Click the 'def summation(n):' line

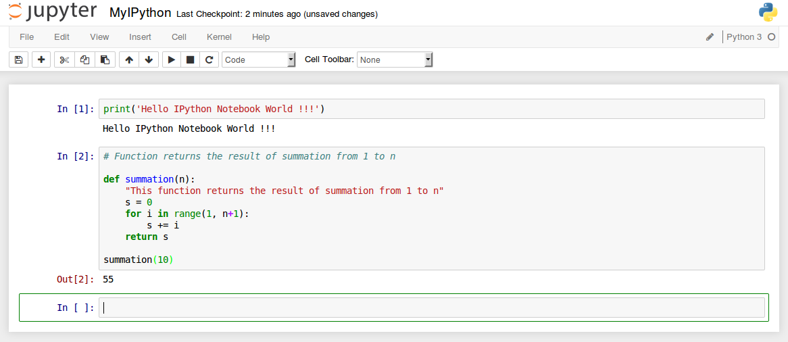pyautogui.click(x=149, y=179)
